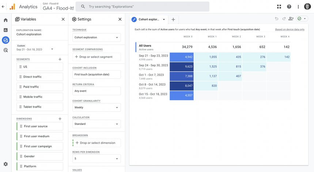Open the Technique Cohort exploration dropdown

(x=97, y=37)
